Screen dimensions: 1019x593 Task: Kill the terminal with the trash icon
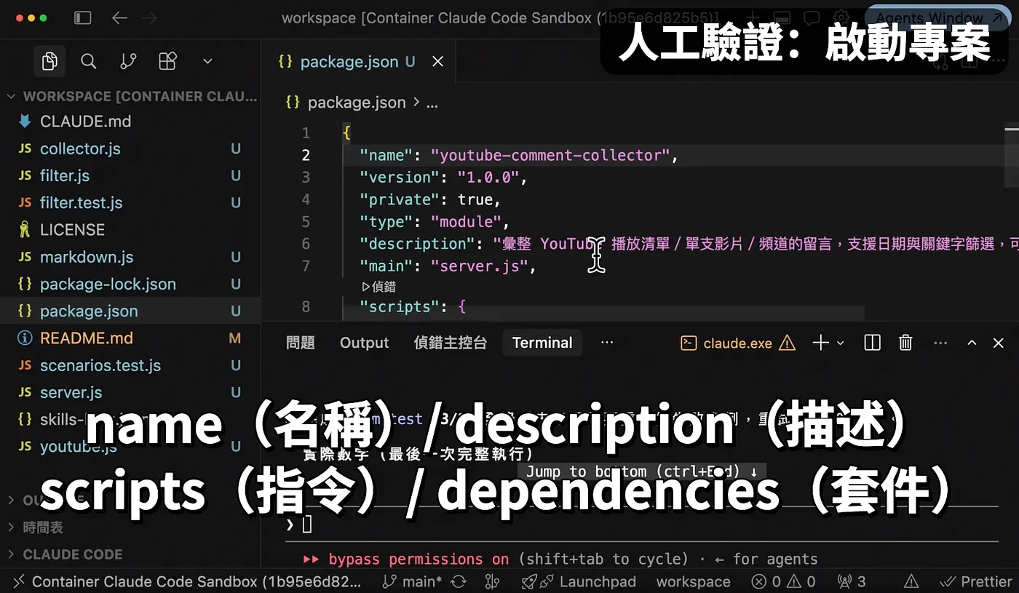click(905, 343)
